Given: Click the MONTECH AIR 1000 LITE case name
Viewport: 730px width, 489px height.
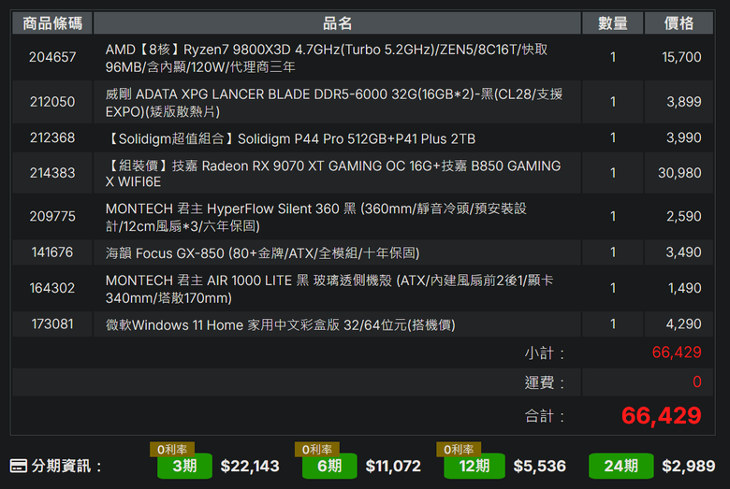Looking at the screenshot, I should click(329, 289).
